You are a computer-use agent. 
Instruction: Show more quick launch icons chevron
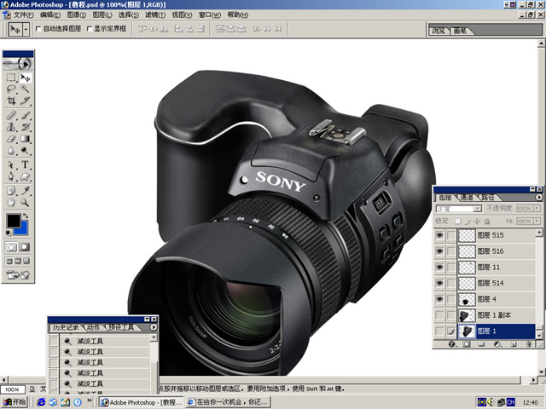coord(89,401)
